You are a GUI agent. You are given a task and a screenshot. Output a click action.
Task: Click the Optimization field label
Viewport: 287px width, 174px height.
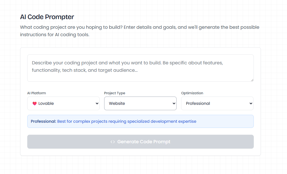coord(192,93)
